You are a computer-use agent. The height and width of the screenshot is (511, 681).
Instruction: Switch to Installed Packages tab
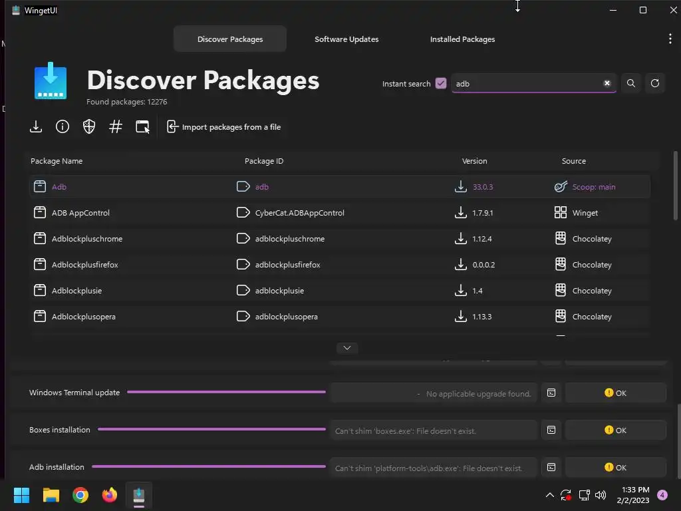pyautogui.click(x=463, y=39)
